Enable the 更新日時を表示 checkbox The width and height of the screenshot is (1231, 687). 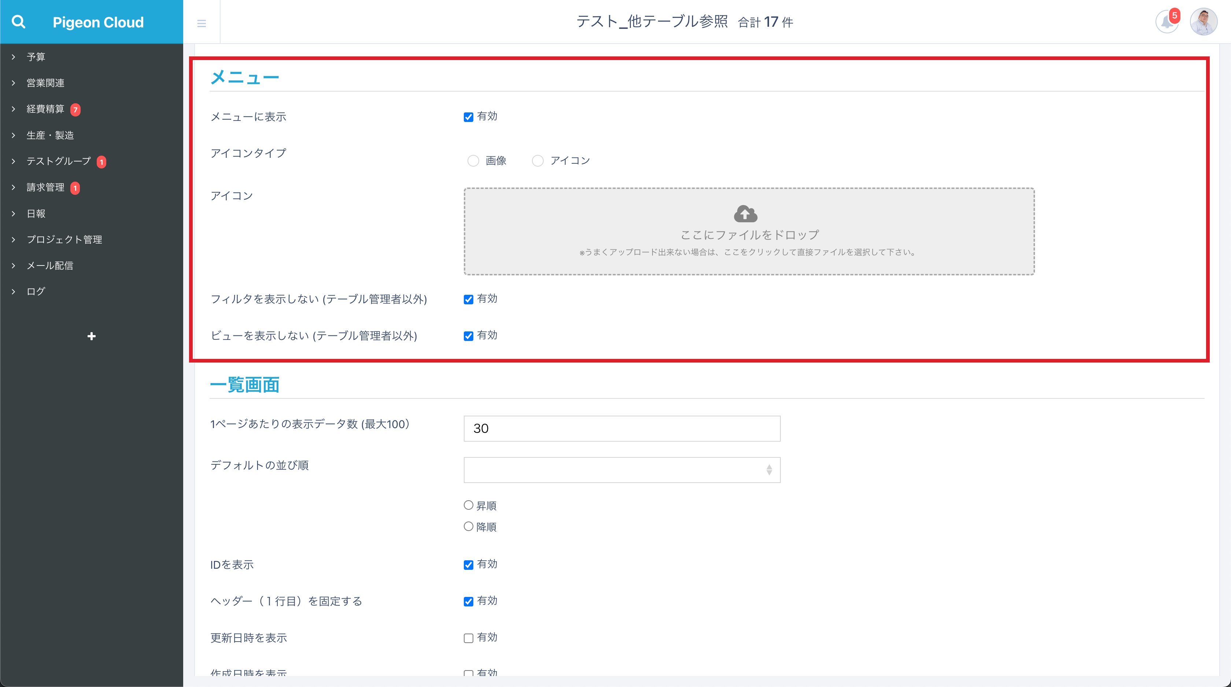click(468, 638)
